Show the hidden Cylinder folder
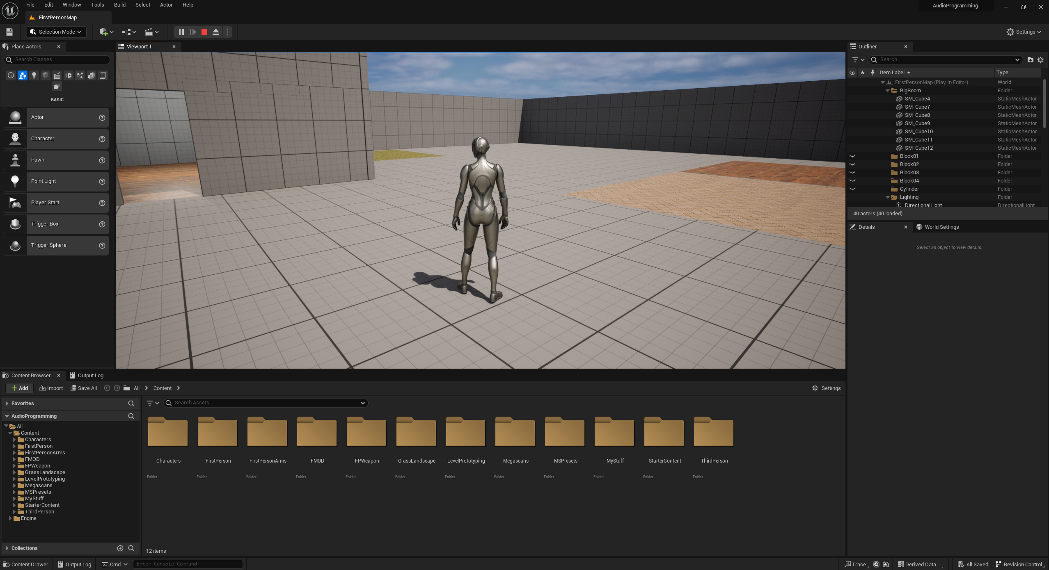Image resolution: width=1049 pixels, height=570 pixels. (x=852, y=189)
